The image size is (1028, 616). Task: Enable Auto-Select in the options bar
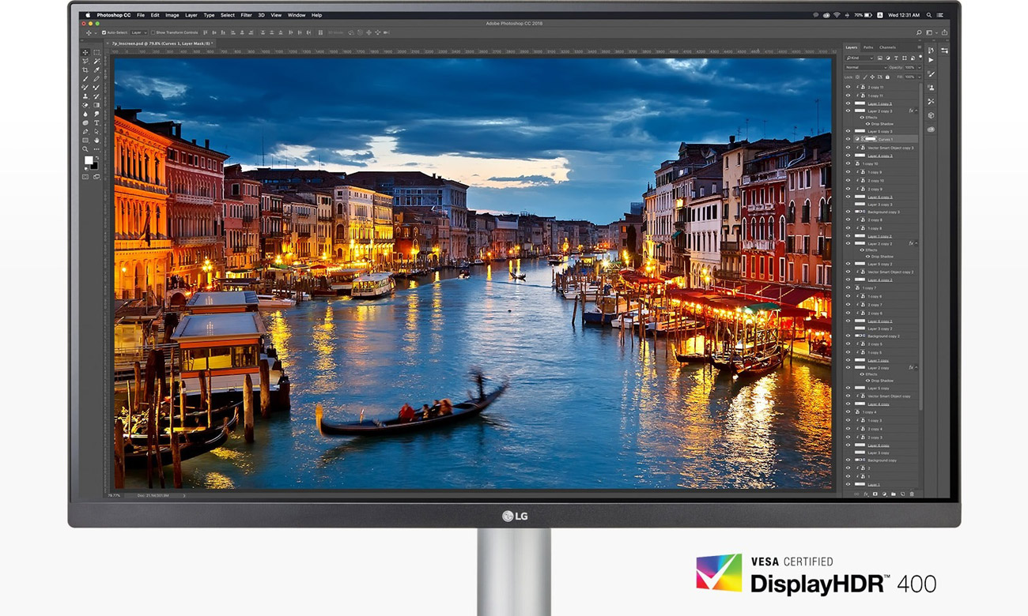pos(104,32)
